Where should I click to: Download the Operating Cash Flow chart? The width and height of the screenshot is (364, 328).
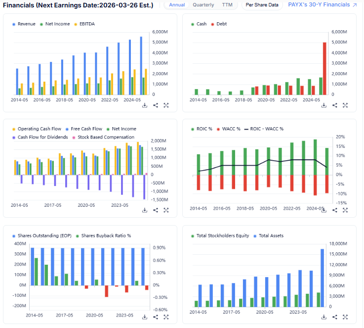pos(145,210)
